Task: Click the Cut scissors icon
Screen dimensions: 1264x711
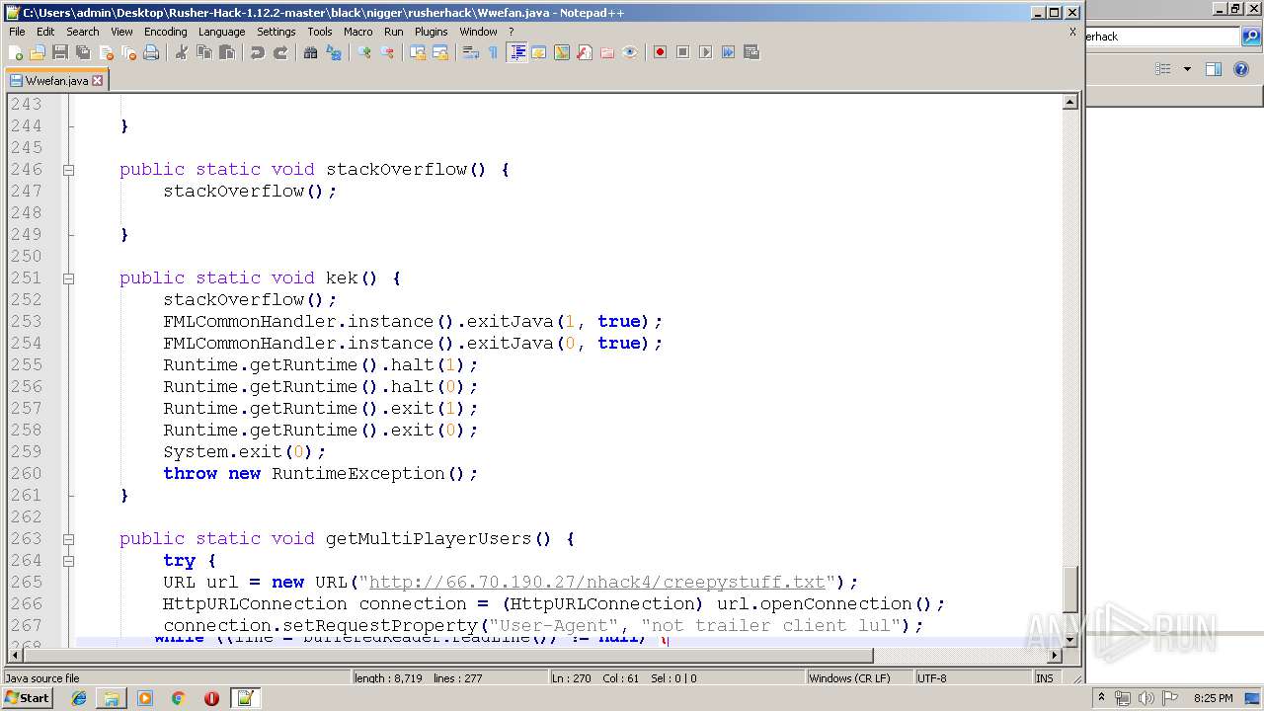Action: [x=182, y=52]
